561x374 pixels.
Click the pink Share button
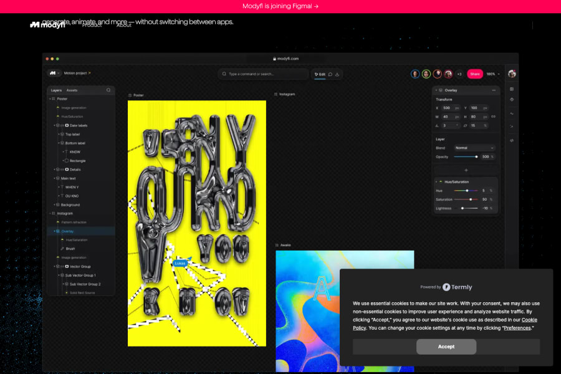(474, 74)
